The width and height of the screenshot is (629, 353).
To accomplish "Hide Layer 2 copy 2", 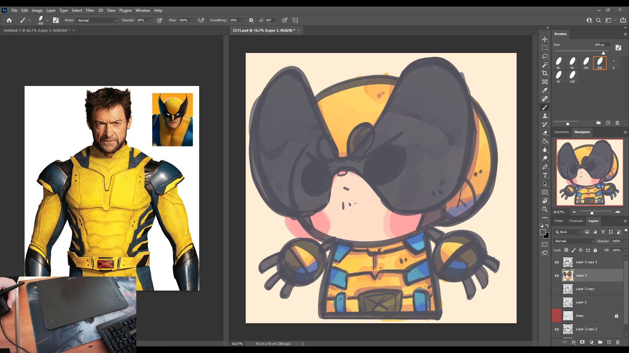I will [x=557, y=329].
